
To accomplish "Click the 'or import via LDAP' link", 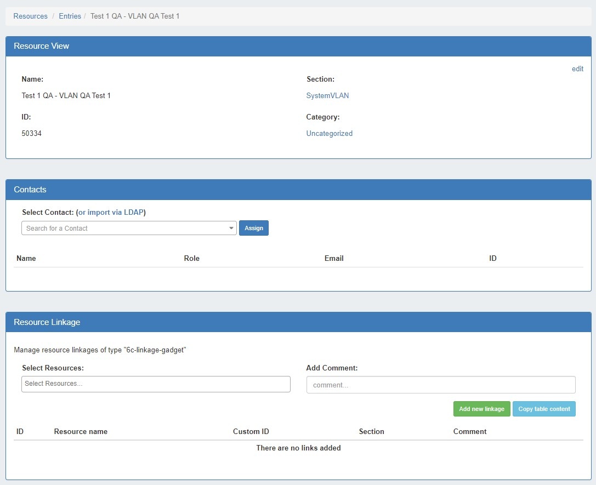I will (x=111, y=213).
